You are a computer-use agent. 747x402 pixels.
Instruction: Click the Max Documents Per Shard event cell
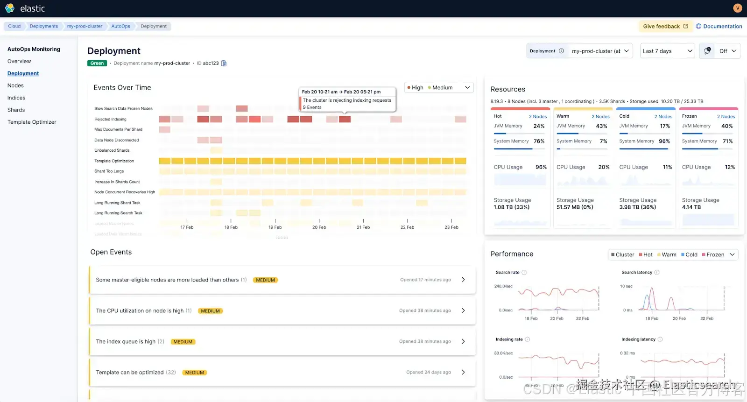click(164, 129)
